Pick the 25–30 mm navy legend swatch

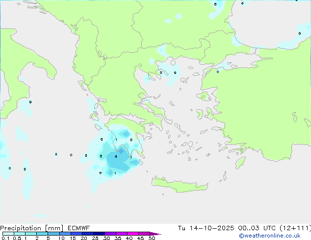pos(99,234)
